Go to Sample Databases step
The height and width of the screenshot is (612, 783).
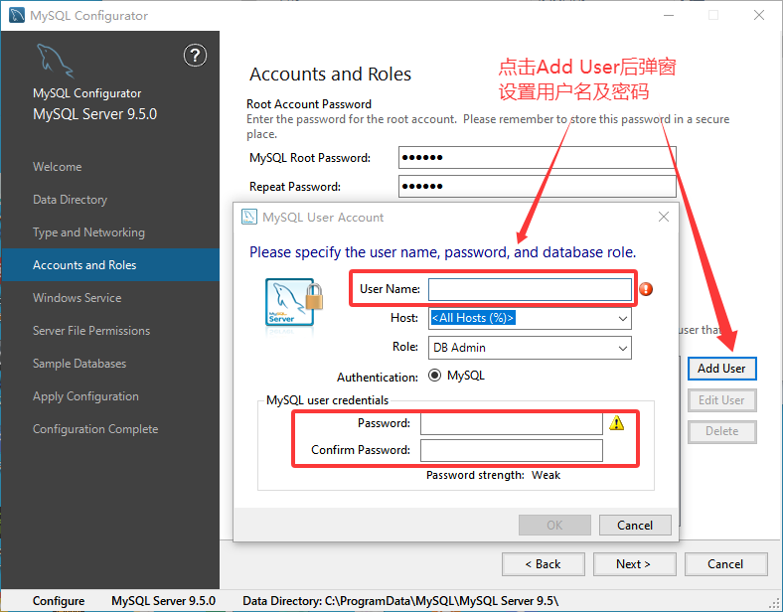point(79,364)
